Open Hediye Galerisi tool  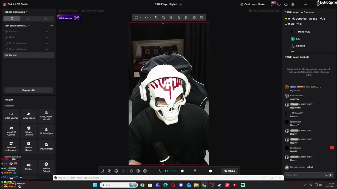pos(46,167)
